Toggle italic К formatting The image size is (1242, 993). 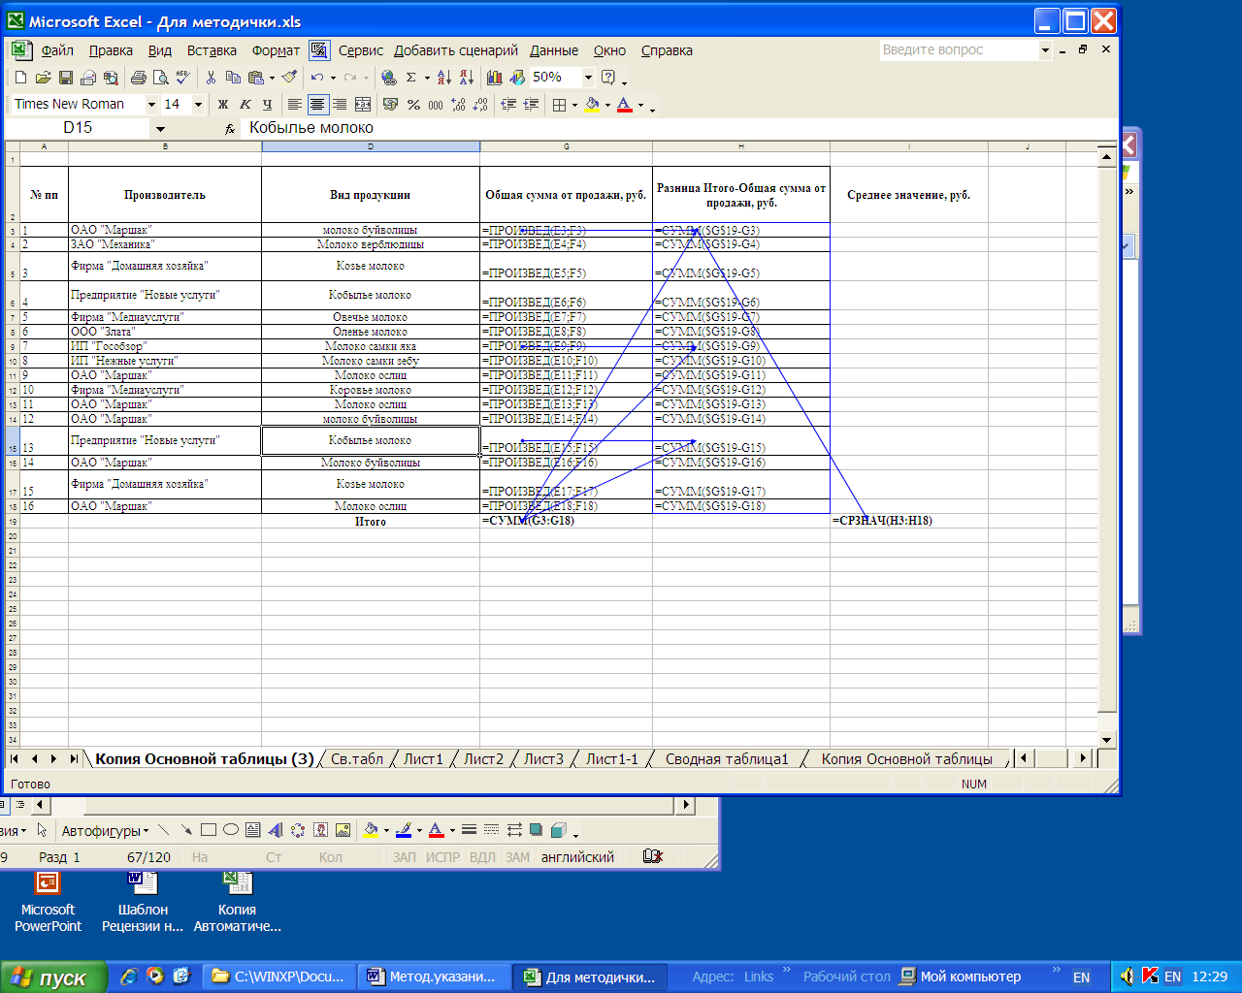pos(245,105)
